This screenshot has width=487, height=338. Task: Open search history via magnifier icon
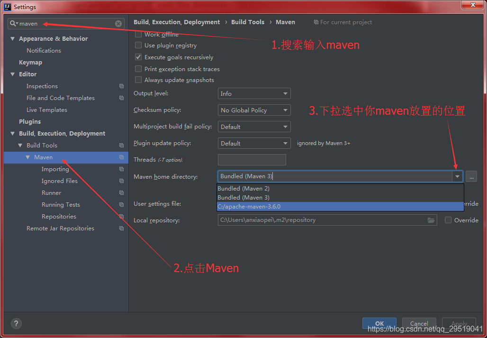coord(14,24)
